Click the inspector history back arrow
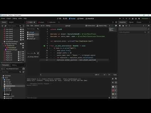151x113 pixels. [143, 26]
